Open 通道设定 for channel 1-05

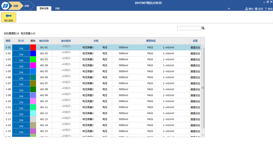click(x=195, y=71)
